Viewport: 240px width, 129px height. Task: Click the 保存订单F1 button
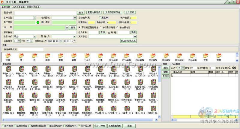pos(100,126)
